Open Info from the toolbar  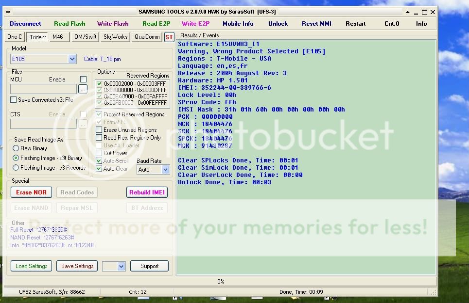[421, 24]
